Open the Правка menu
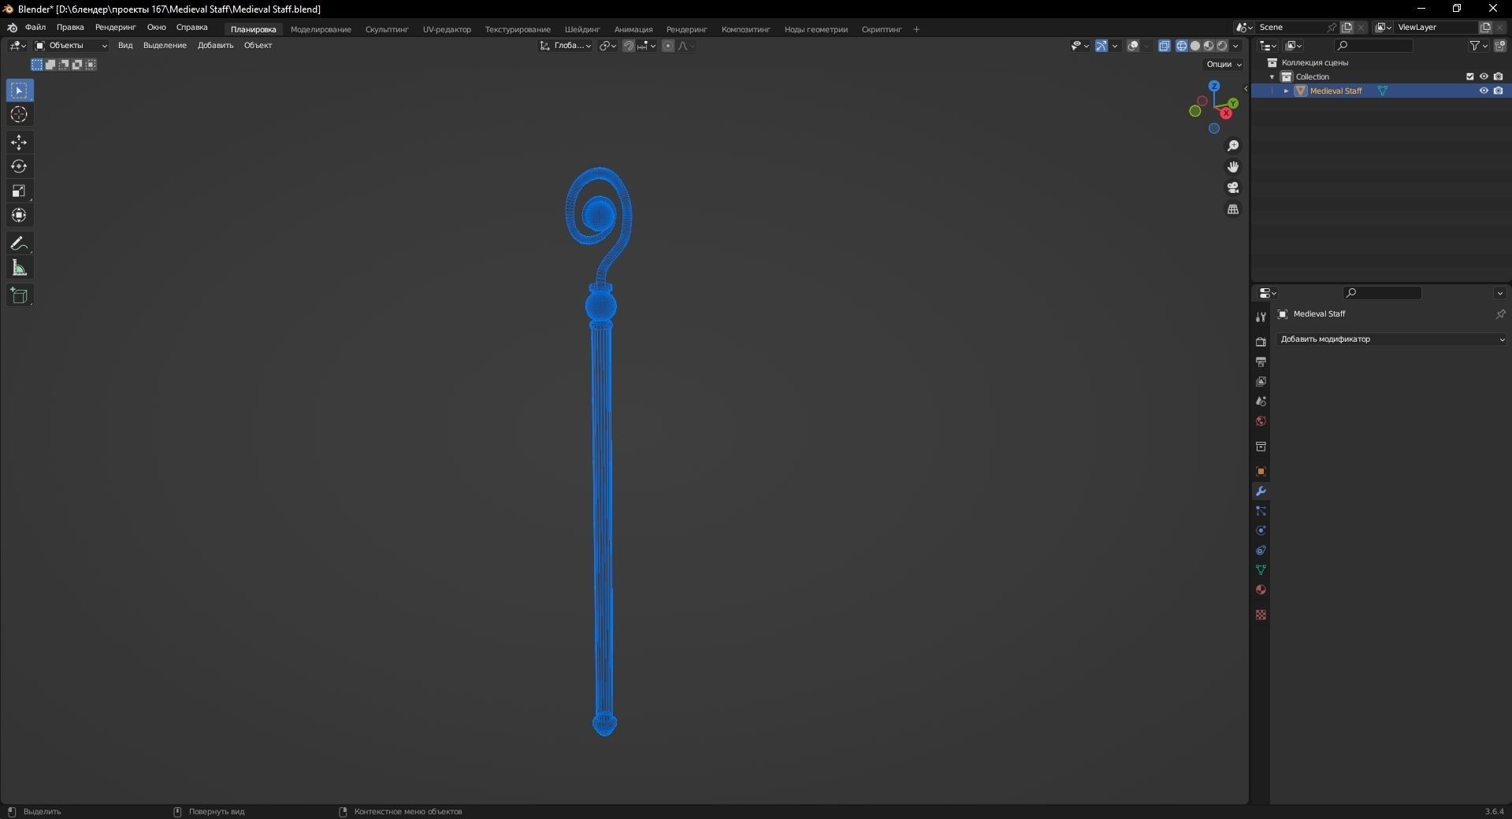 (70, 28)
